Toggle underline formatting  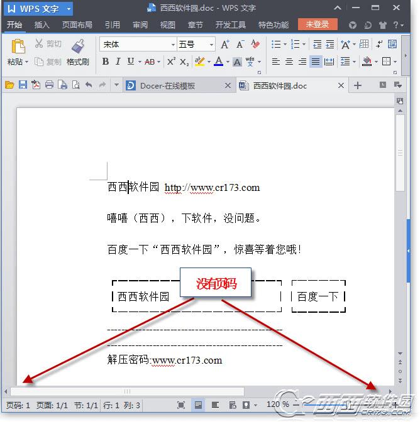point(130,62)
